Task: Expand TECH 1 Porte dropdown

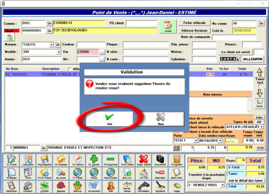Action: point(196,141)
